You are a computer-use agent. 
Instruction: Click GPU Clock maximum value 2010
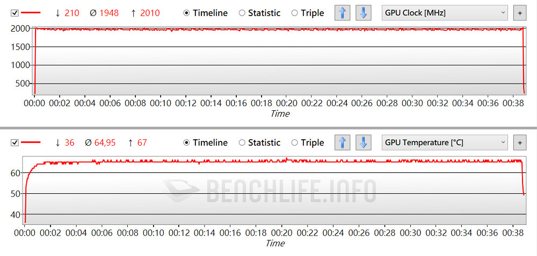150,13
